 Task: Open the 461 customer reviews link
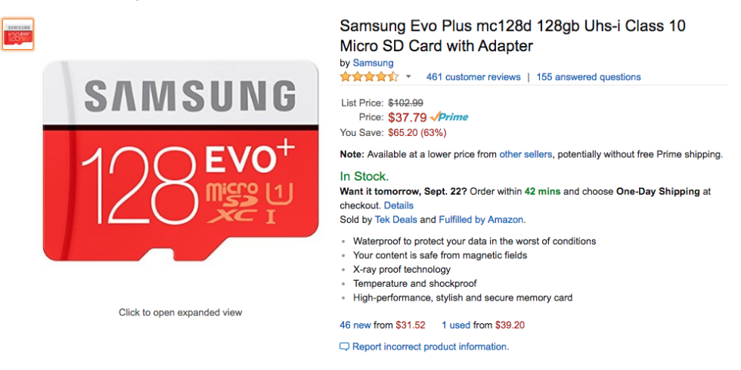click(473, 77)
